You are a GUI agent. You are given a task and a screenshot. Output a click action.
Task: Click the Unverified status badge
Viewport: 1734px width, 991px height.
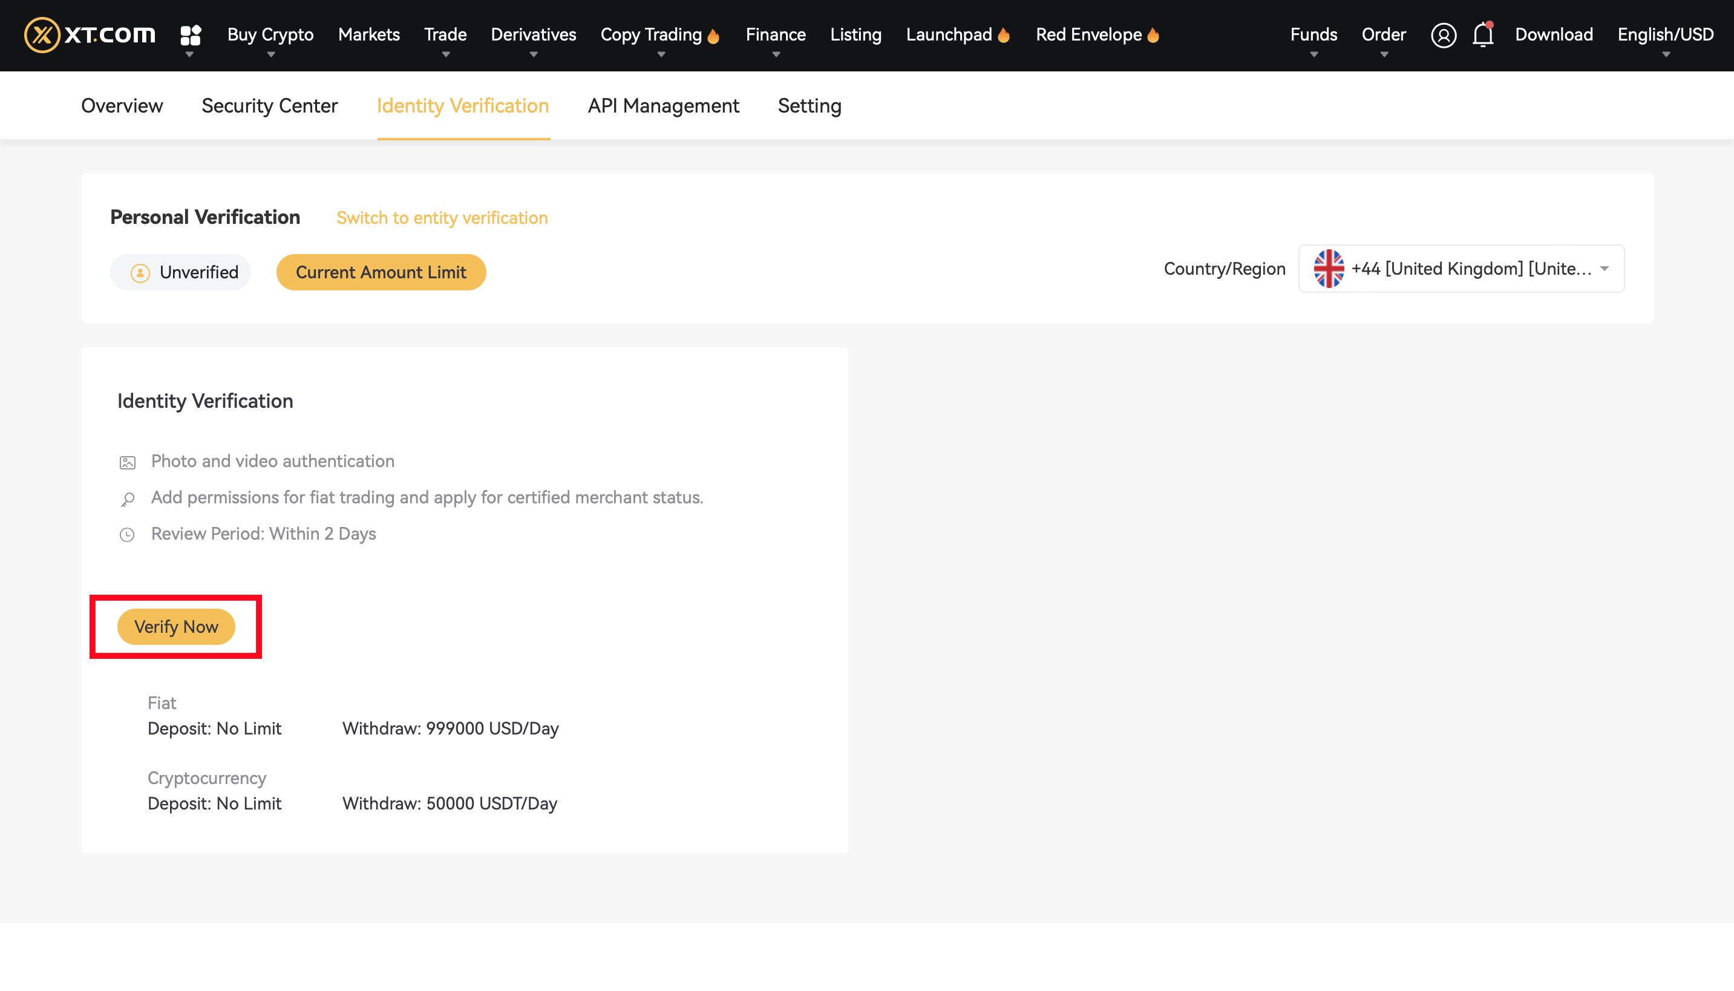pyautogui.click(x=181, y=272)
